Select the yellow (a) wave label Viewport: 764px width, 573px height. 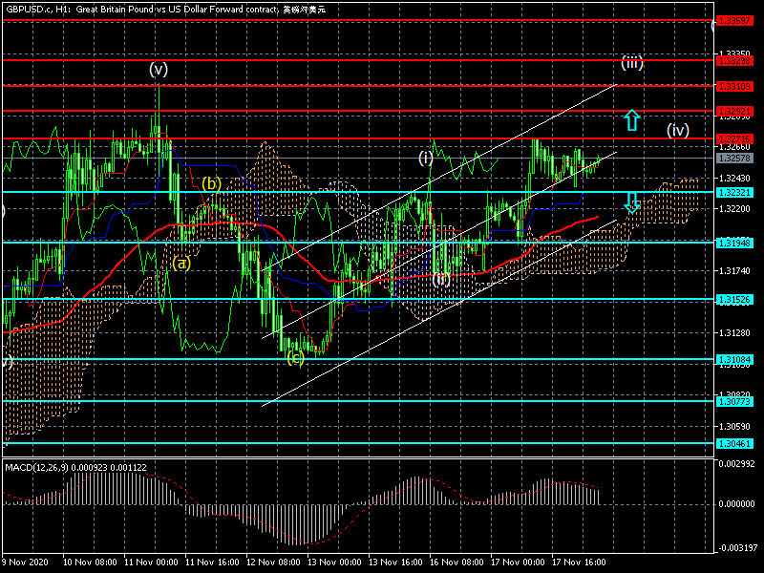181,264
